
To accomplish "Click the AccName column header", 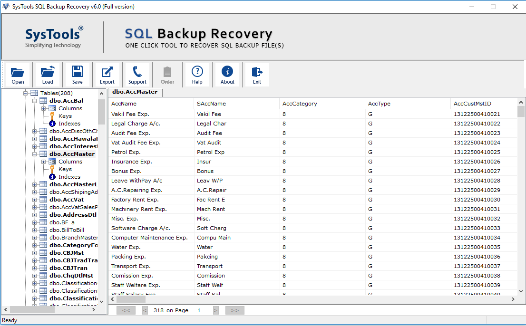I will [151, 104].
